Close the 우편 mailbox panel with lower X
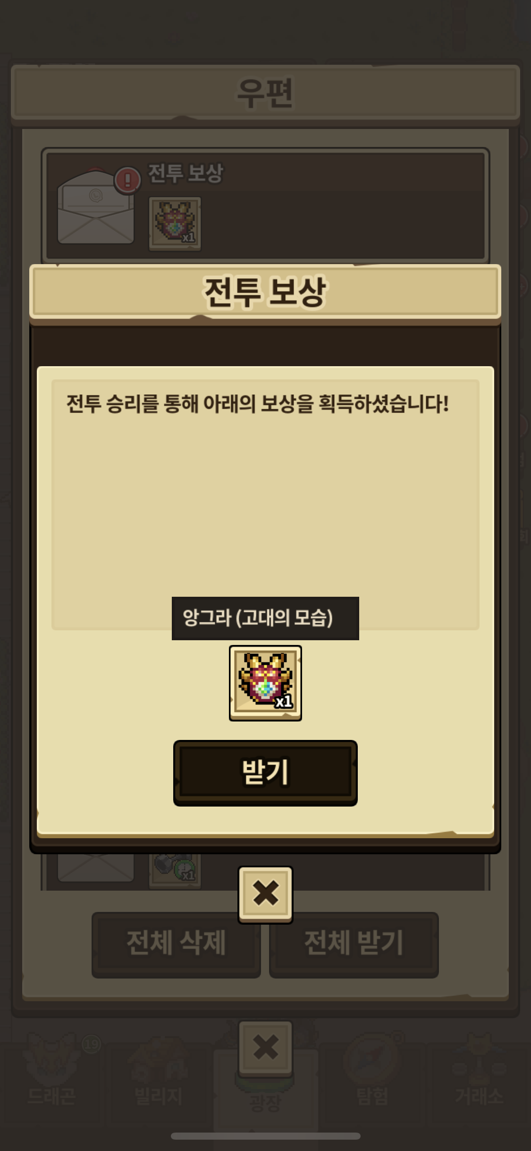Image resolution: width=531 pixels, height=1151 pixels. 265,1048
